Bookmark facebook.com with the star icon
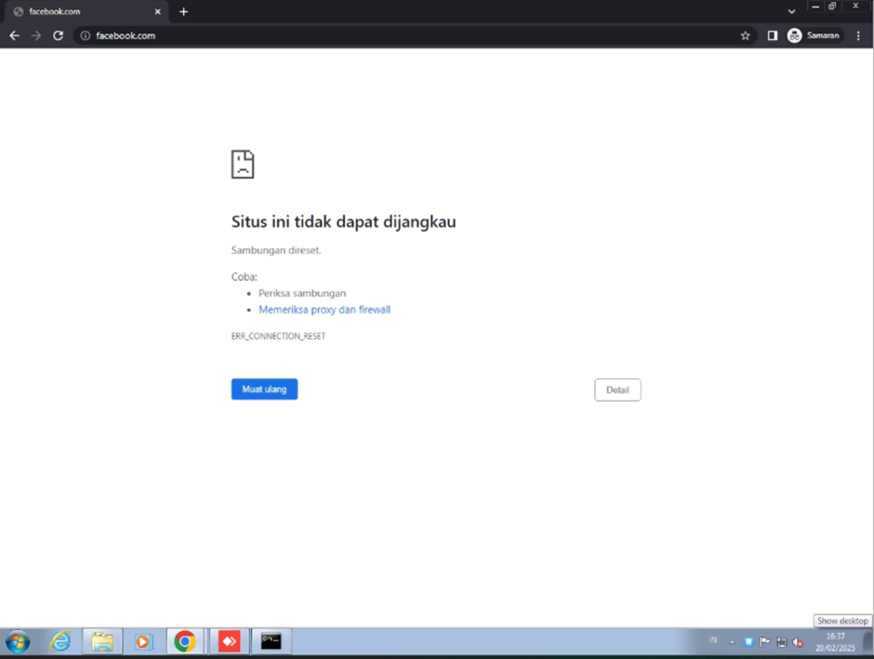Viewport: 874px width, 659px height. [745, 35]
